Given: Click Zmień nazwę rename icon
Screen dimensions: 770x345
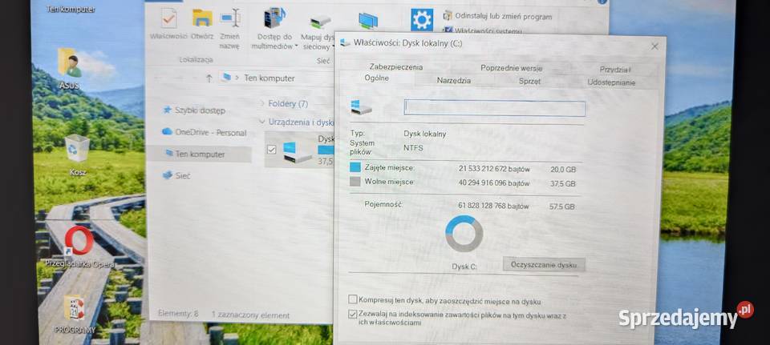Looking at the screenshot, I should click(230, 18).
